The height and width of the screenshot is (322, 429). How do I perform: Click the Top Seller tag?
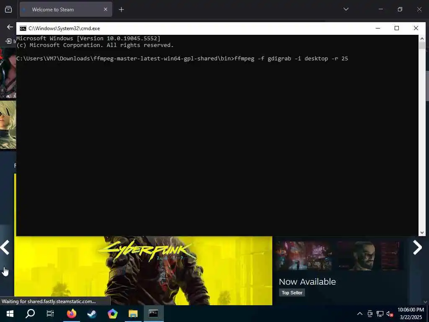click(x=292, y=292)
